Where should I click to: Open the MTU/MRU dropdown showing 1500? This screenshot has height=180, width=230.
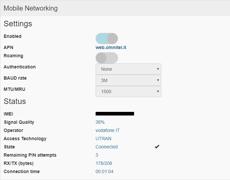(x=128, y=91)
